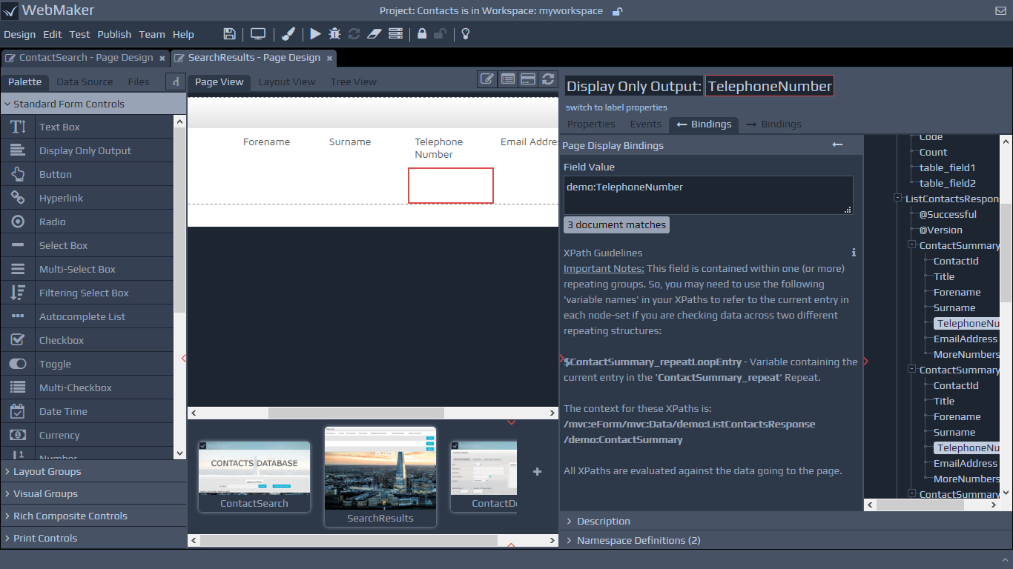This screenshot has height=569, width=1013.
Task: Select the Button control in the palette
Action: pyautogui.click(x=87, y=174)
